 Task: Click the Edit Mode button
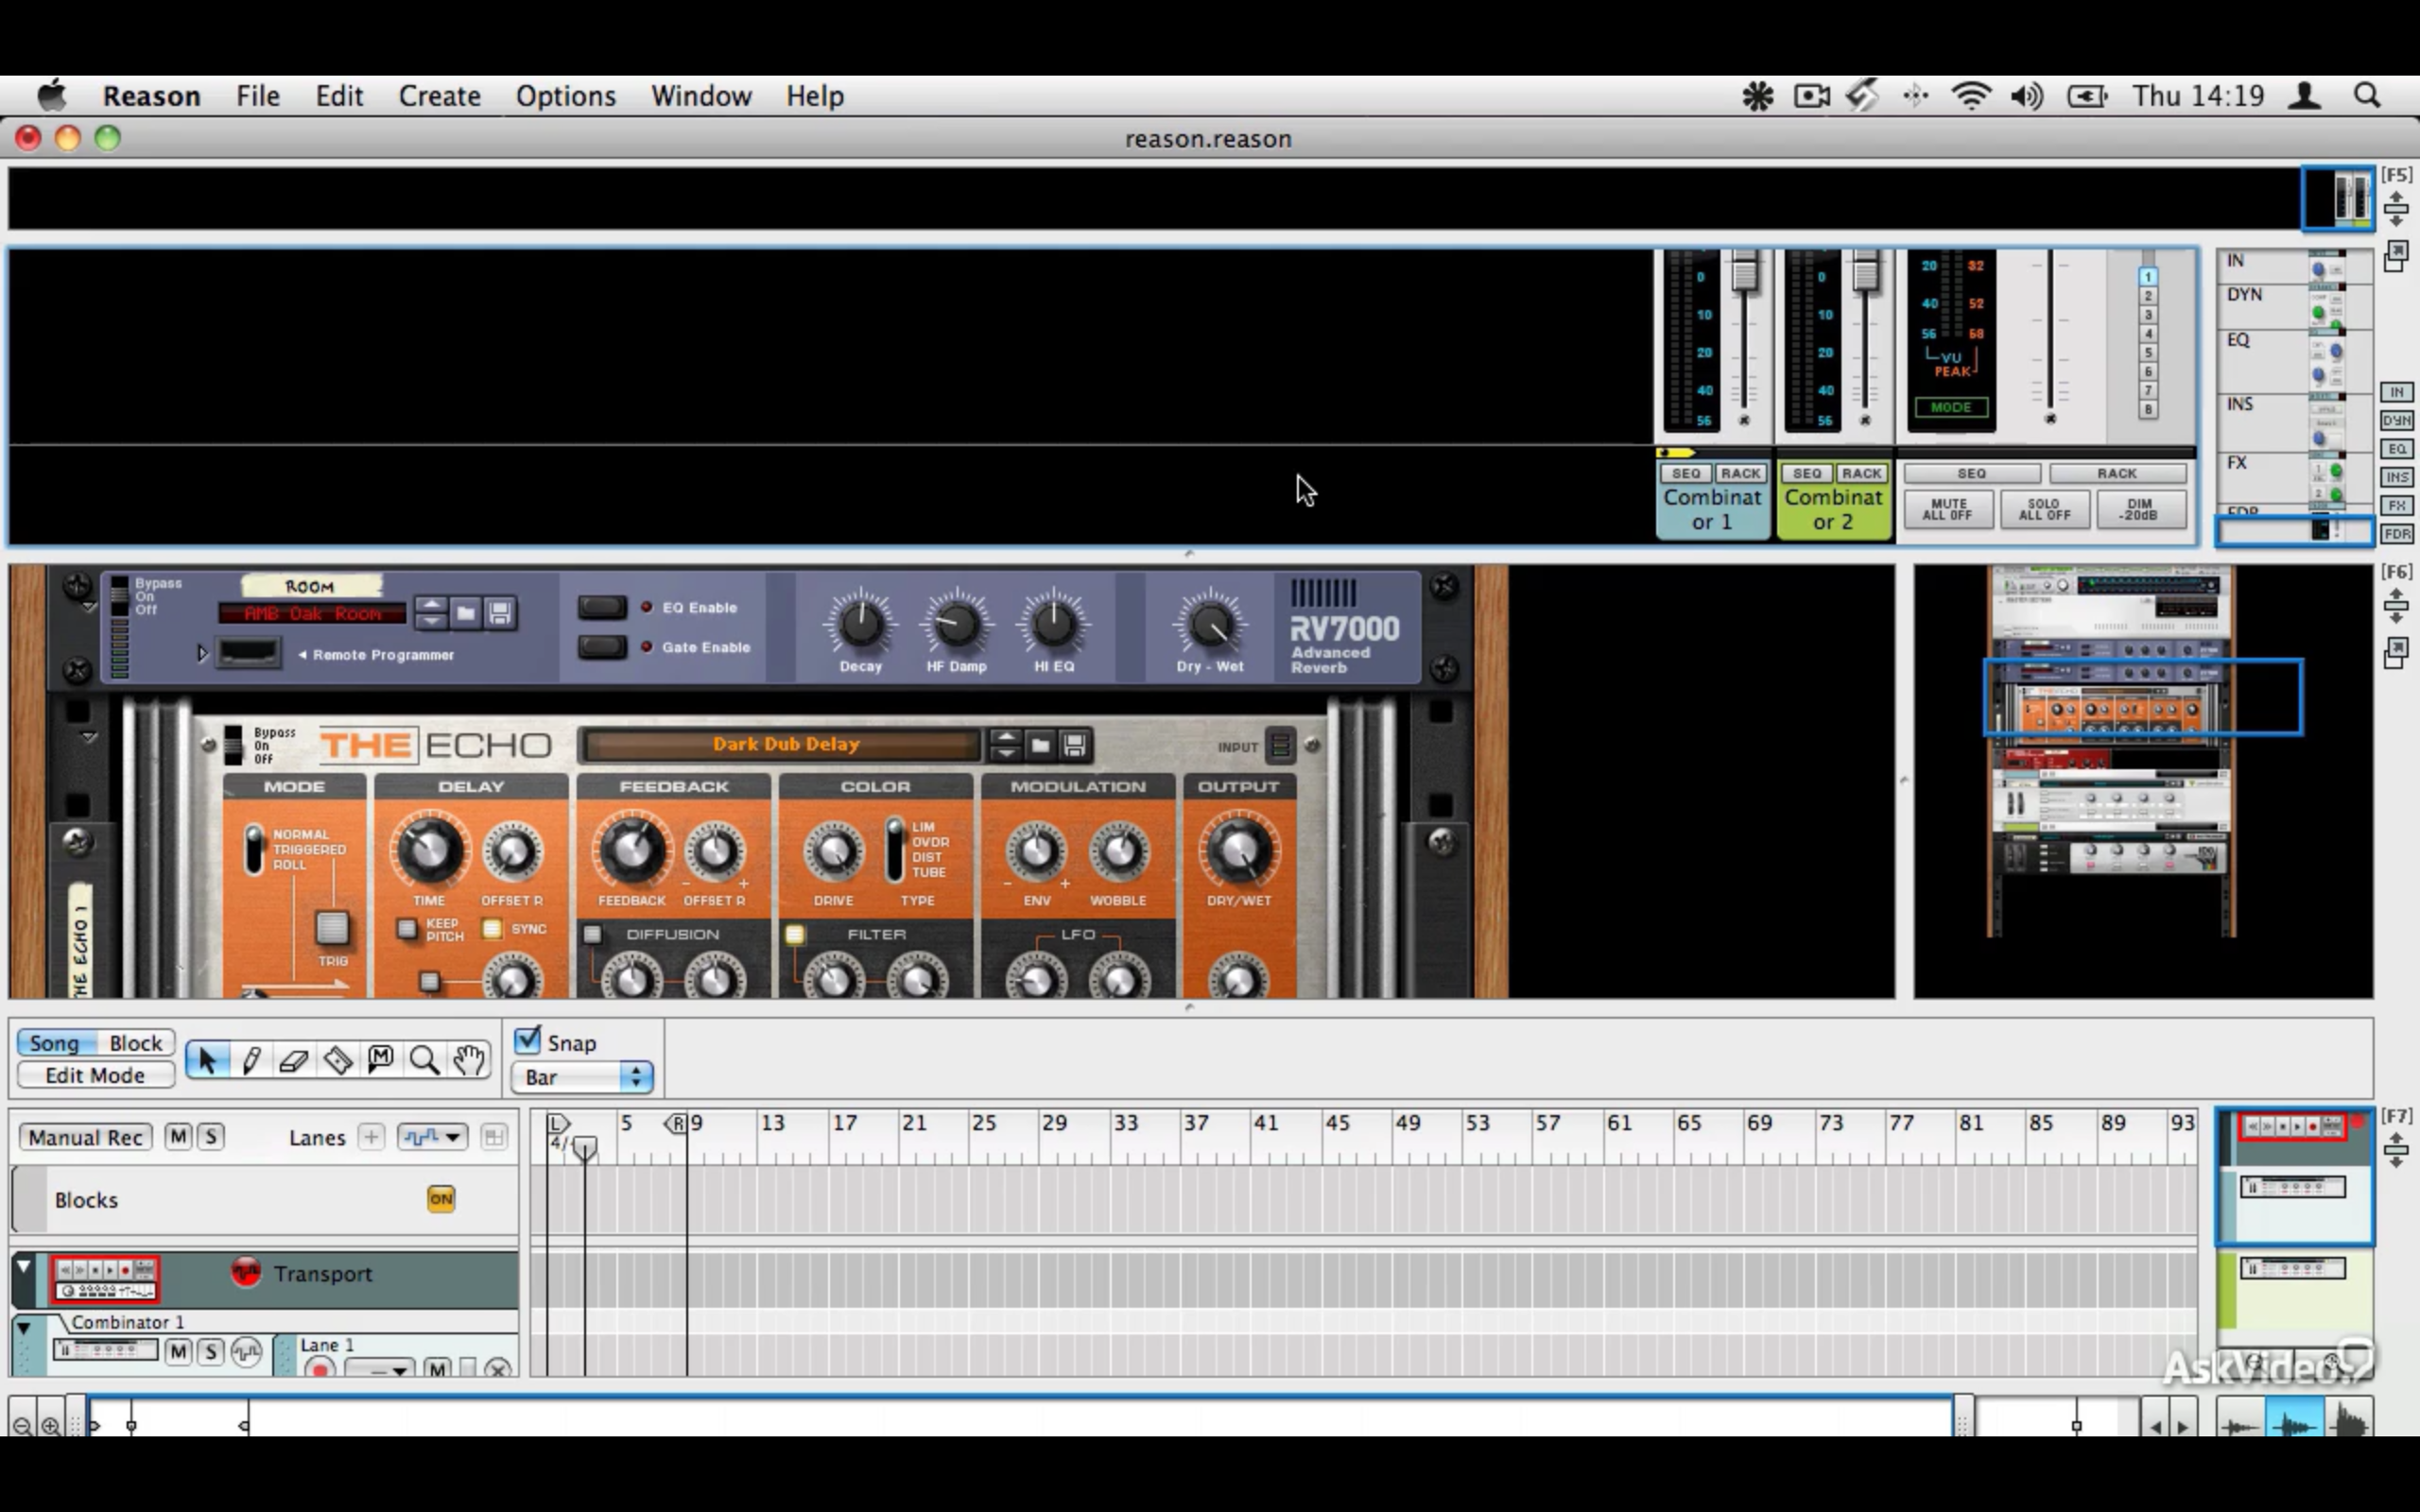pyautogui.click(x=95, y=1076)
